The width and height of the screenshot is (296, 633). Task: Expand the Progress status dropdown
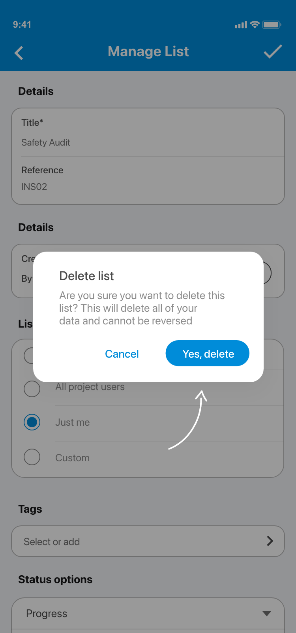coord(267,613)
